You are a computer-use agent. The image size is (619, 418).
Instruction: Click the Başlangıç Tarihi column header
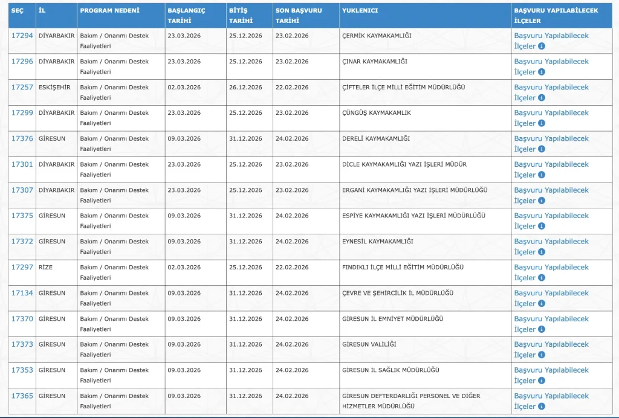[x=186, y=15]
